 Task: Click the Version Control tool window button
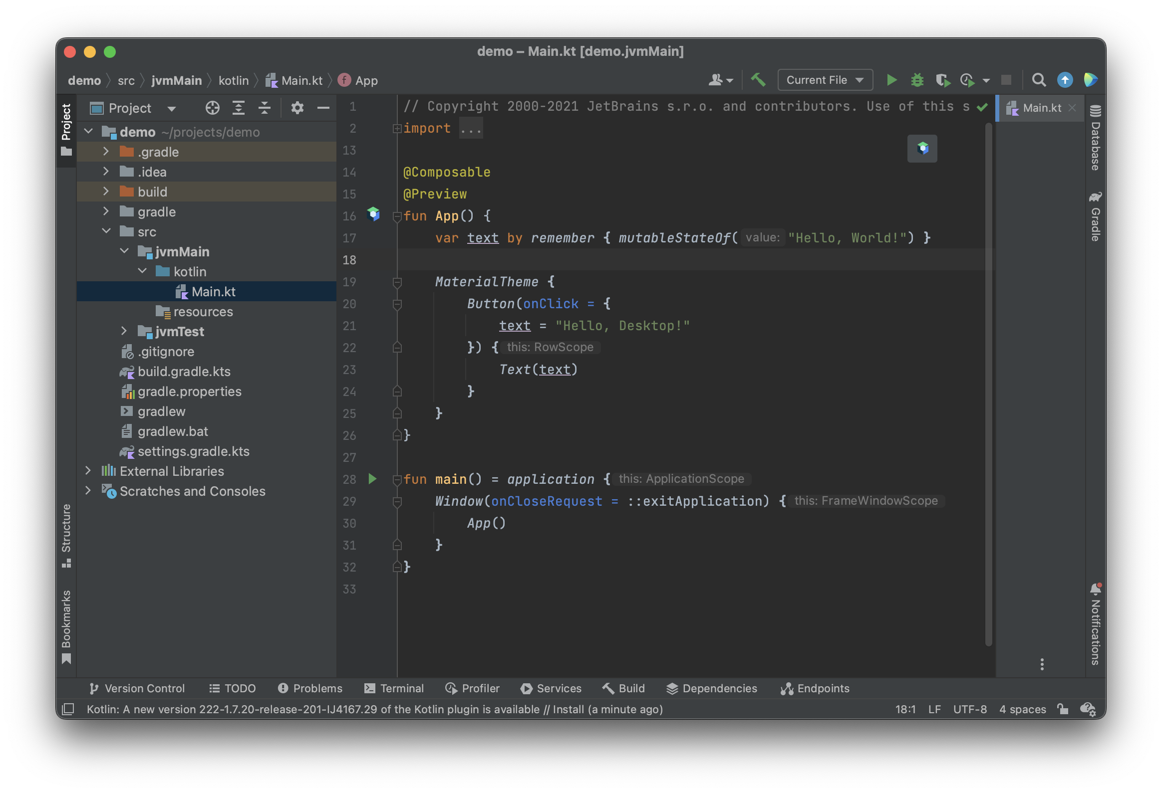point(137,688)
